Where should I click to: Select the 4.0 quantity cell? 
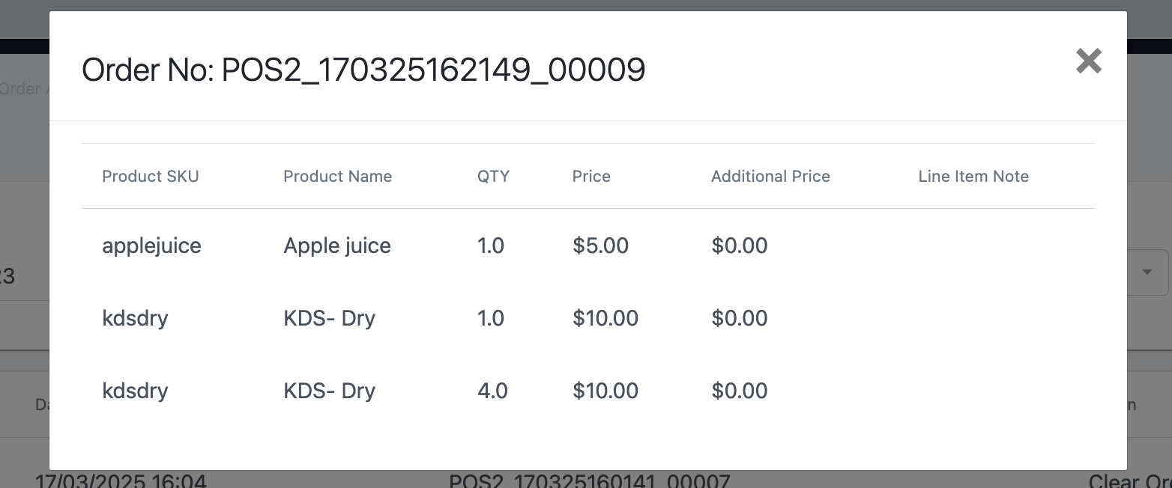coord(492,391)
